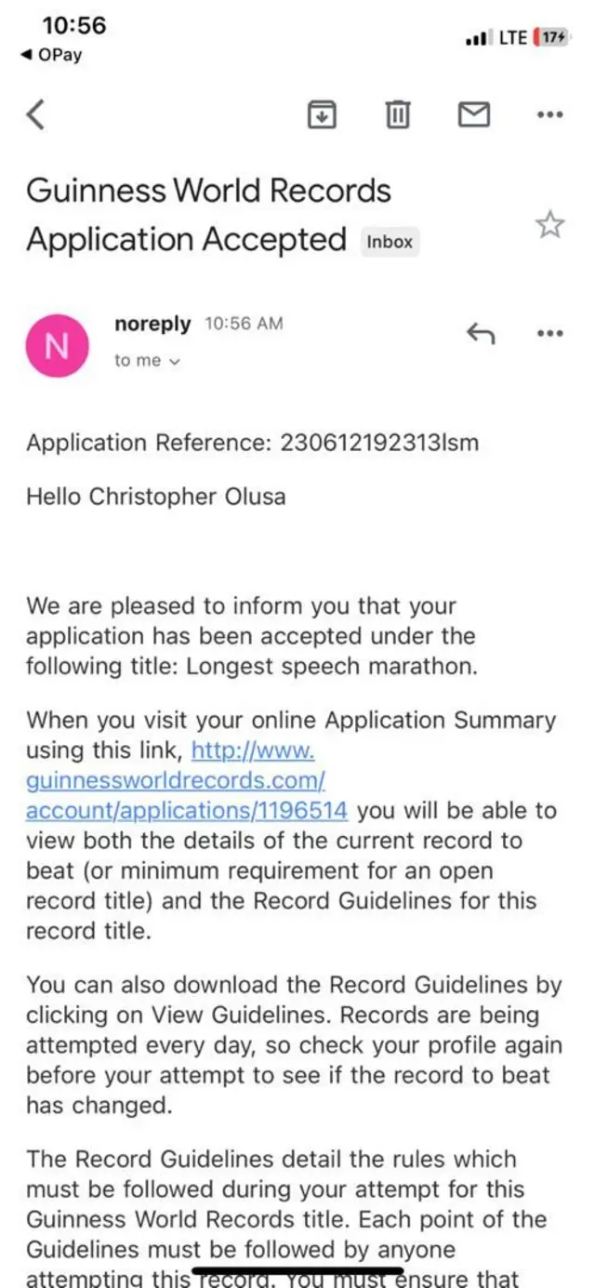Tap the noreply sender name
Screen dimensions: 595x1288
[152, 325]
